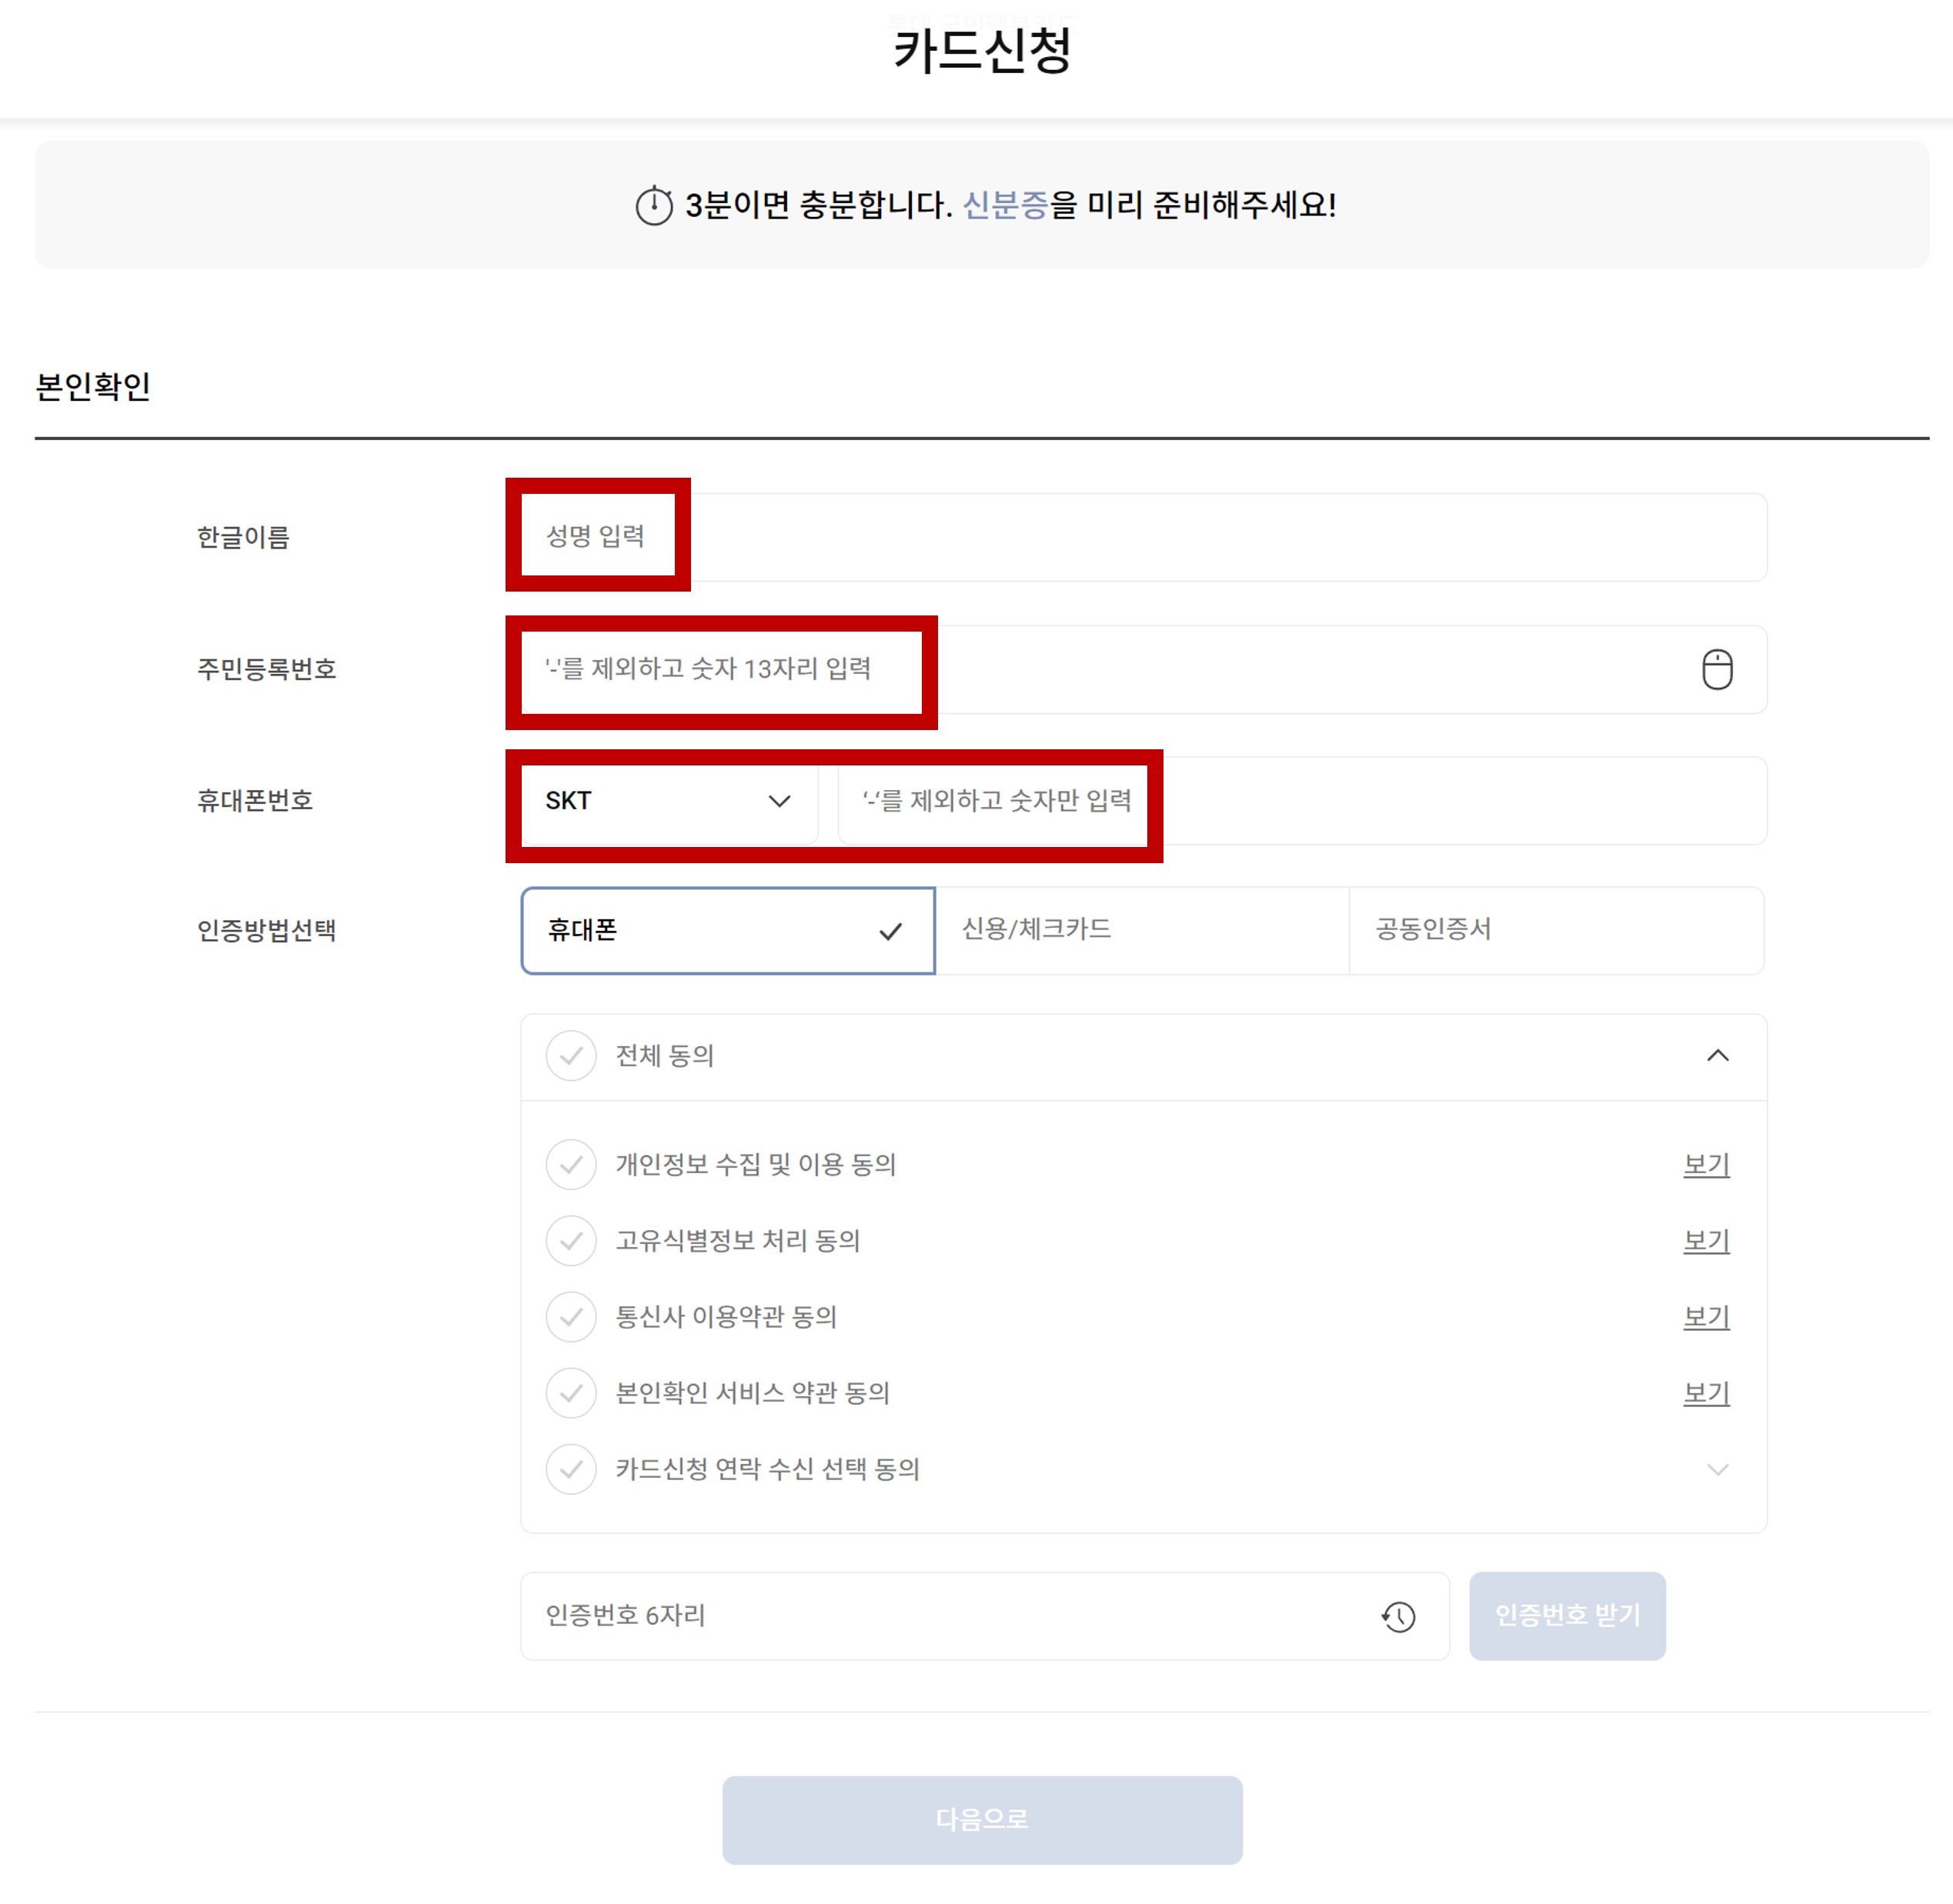Toggle 본인확인 서비스 약관 동의

click(x=571, y=1393)
